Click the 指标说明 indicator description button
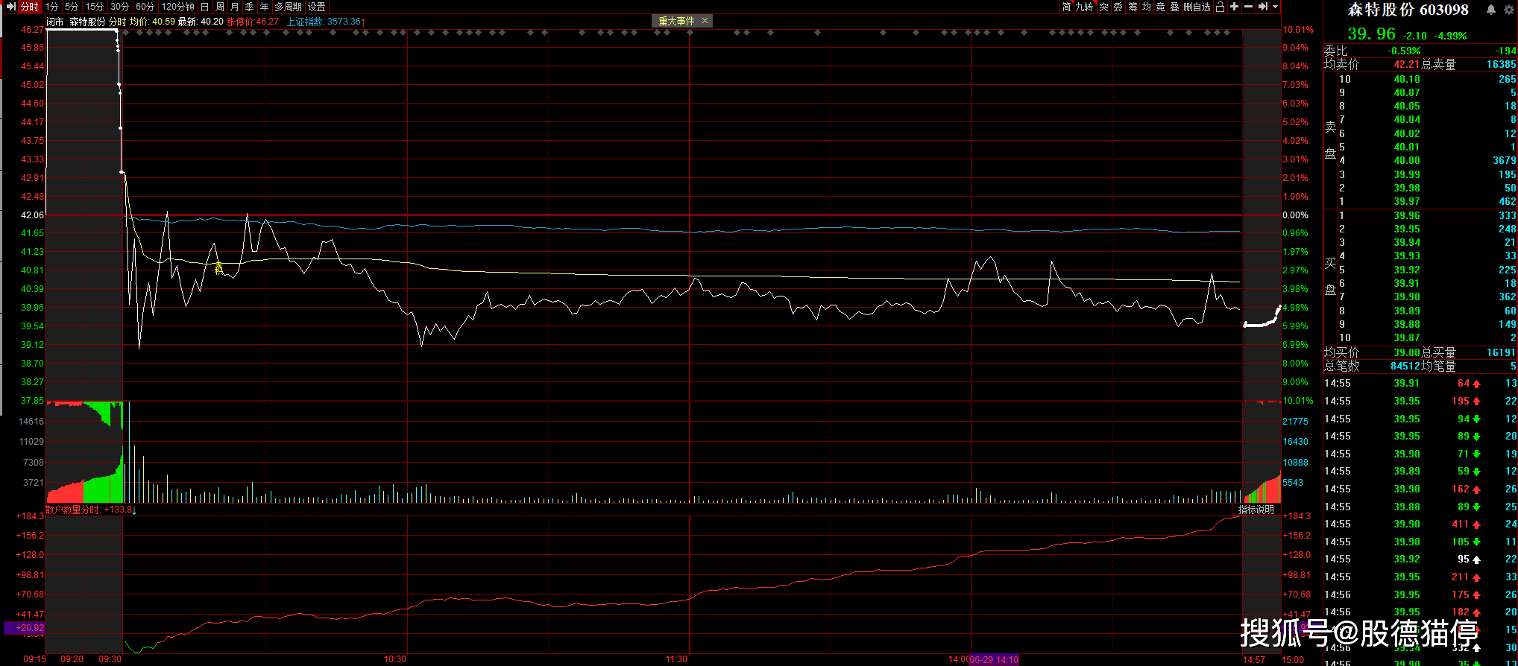1518x666 pixels. click(x=1256, y=510)
